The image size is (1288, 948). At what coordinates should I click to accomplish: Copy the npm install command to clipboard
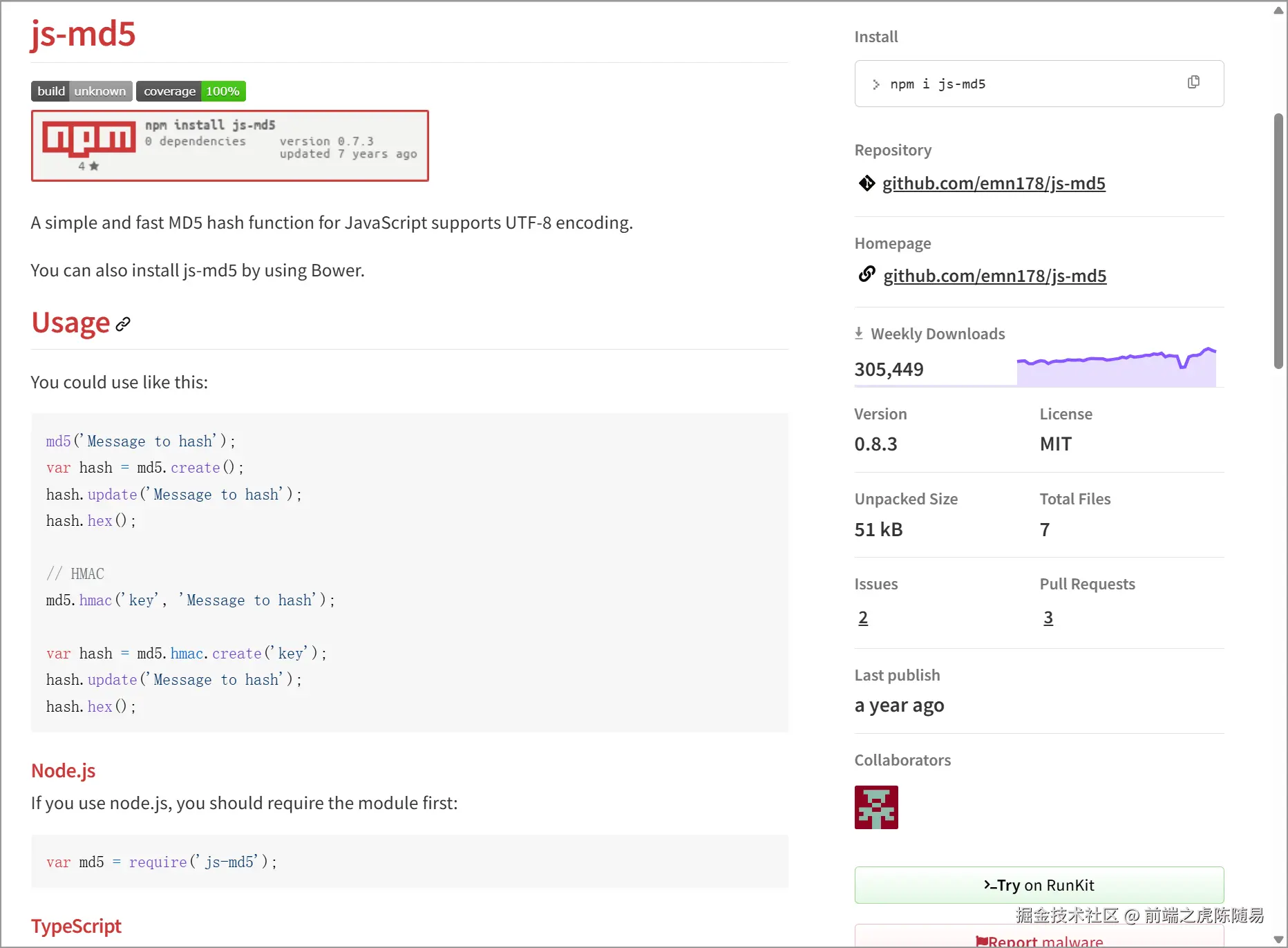click(1194, 82)
